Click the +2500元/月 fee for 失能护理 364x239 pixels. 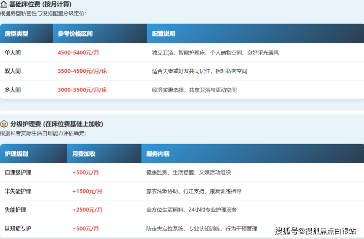(87, 210)
